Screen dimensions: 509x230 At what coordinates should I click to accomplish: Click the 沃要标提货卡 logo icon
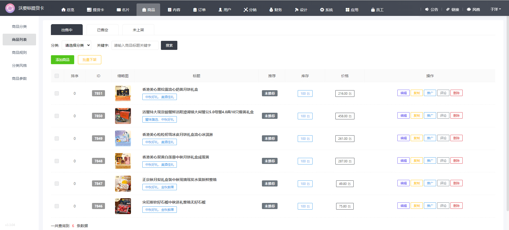[x=10, y=8]
